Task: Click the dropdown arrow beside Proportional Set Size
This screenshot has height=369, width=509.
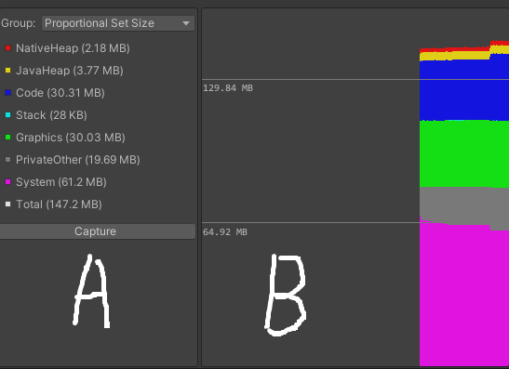Action: 186,23
